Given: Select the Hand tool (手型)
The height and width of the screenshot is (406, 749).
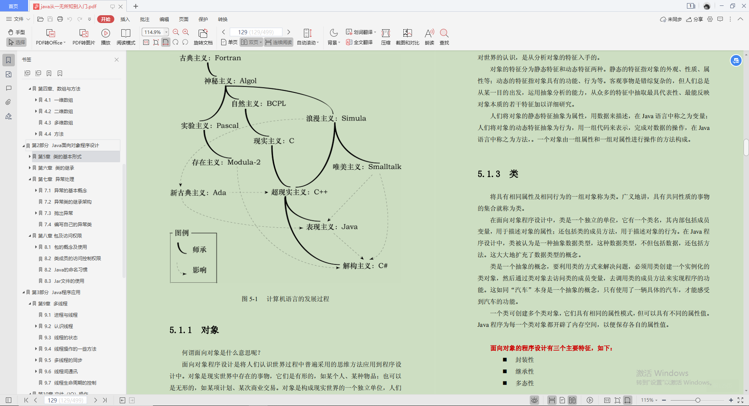Looking at the screenshot, I should pos(16,32).
